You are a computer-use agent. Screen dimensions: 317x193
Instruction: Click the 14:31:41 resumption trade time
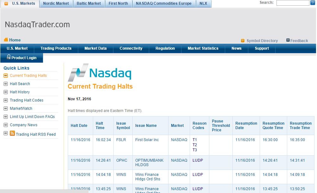pos(297,160)
